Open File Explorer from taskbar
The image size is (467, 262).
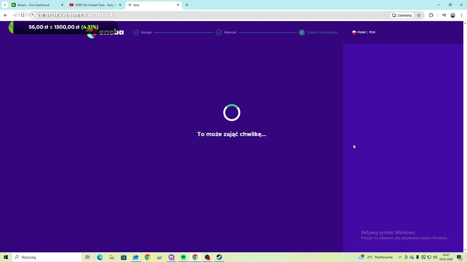pos(112,257)
